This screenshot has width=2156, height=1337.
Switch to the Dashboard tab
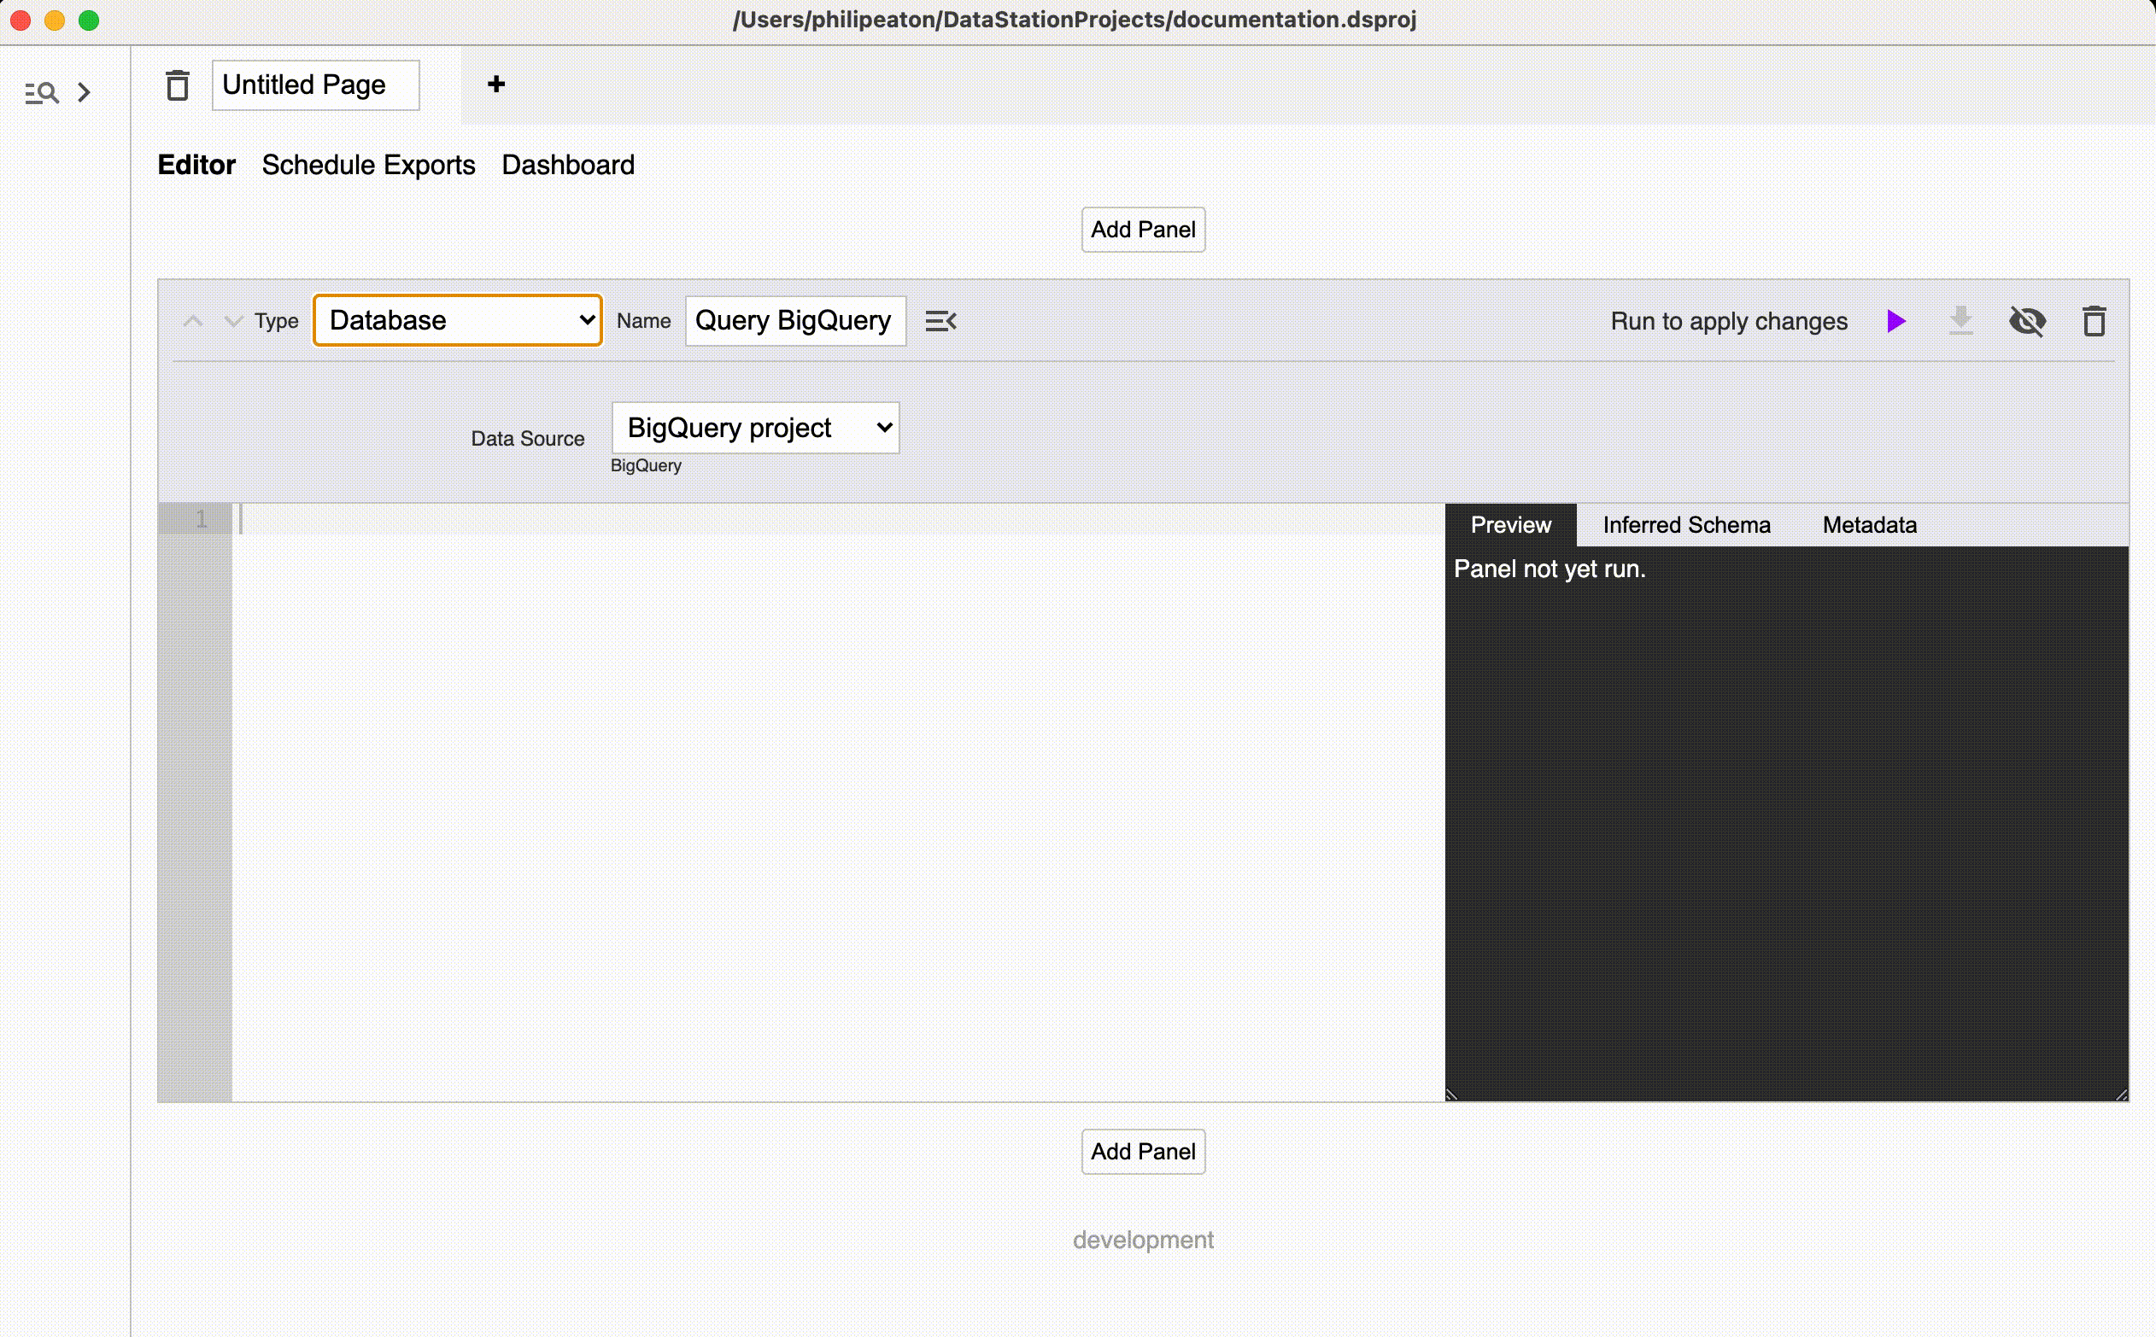click(569, 165)
